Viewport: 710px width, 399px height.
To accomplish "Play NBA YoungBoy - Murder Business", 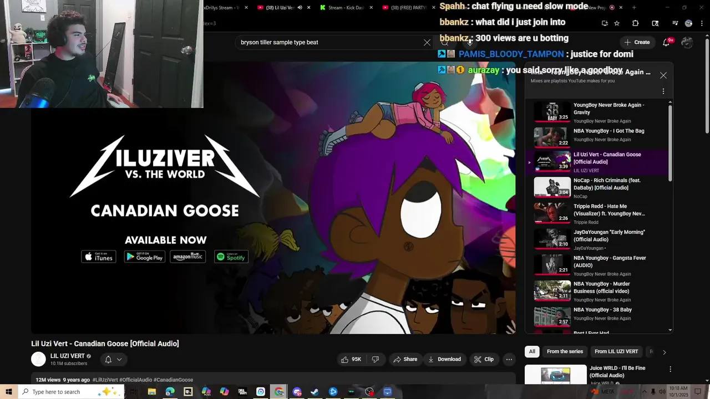I will [599, 291].
